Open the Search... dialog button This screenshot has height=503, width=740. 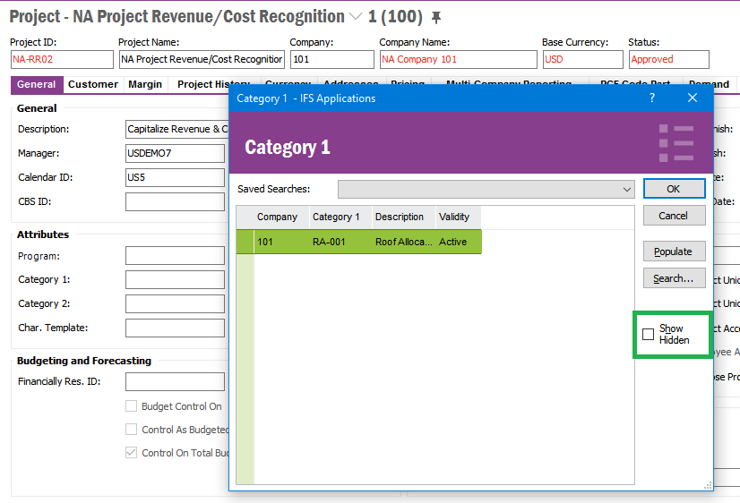coord(674,278)
